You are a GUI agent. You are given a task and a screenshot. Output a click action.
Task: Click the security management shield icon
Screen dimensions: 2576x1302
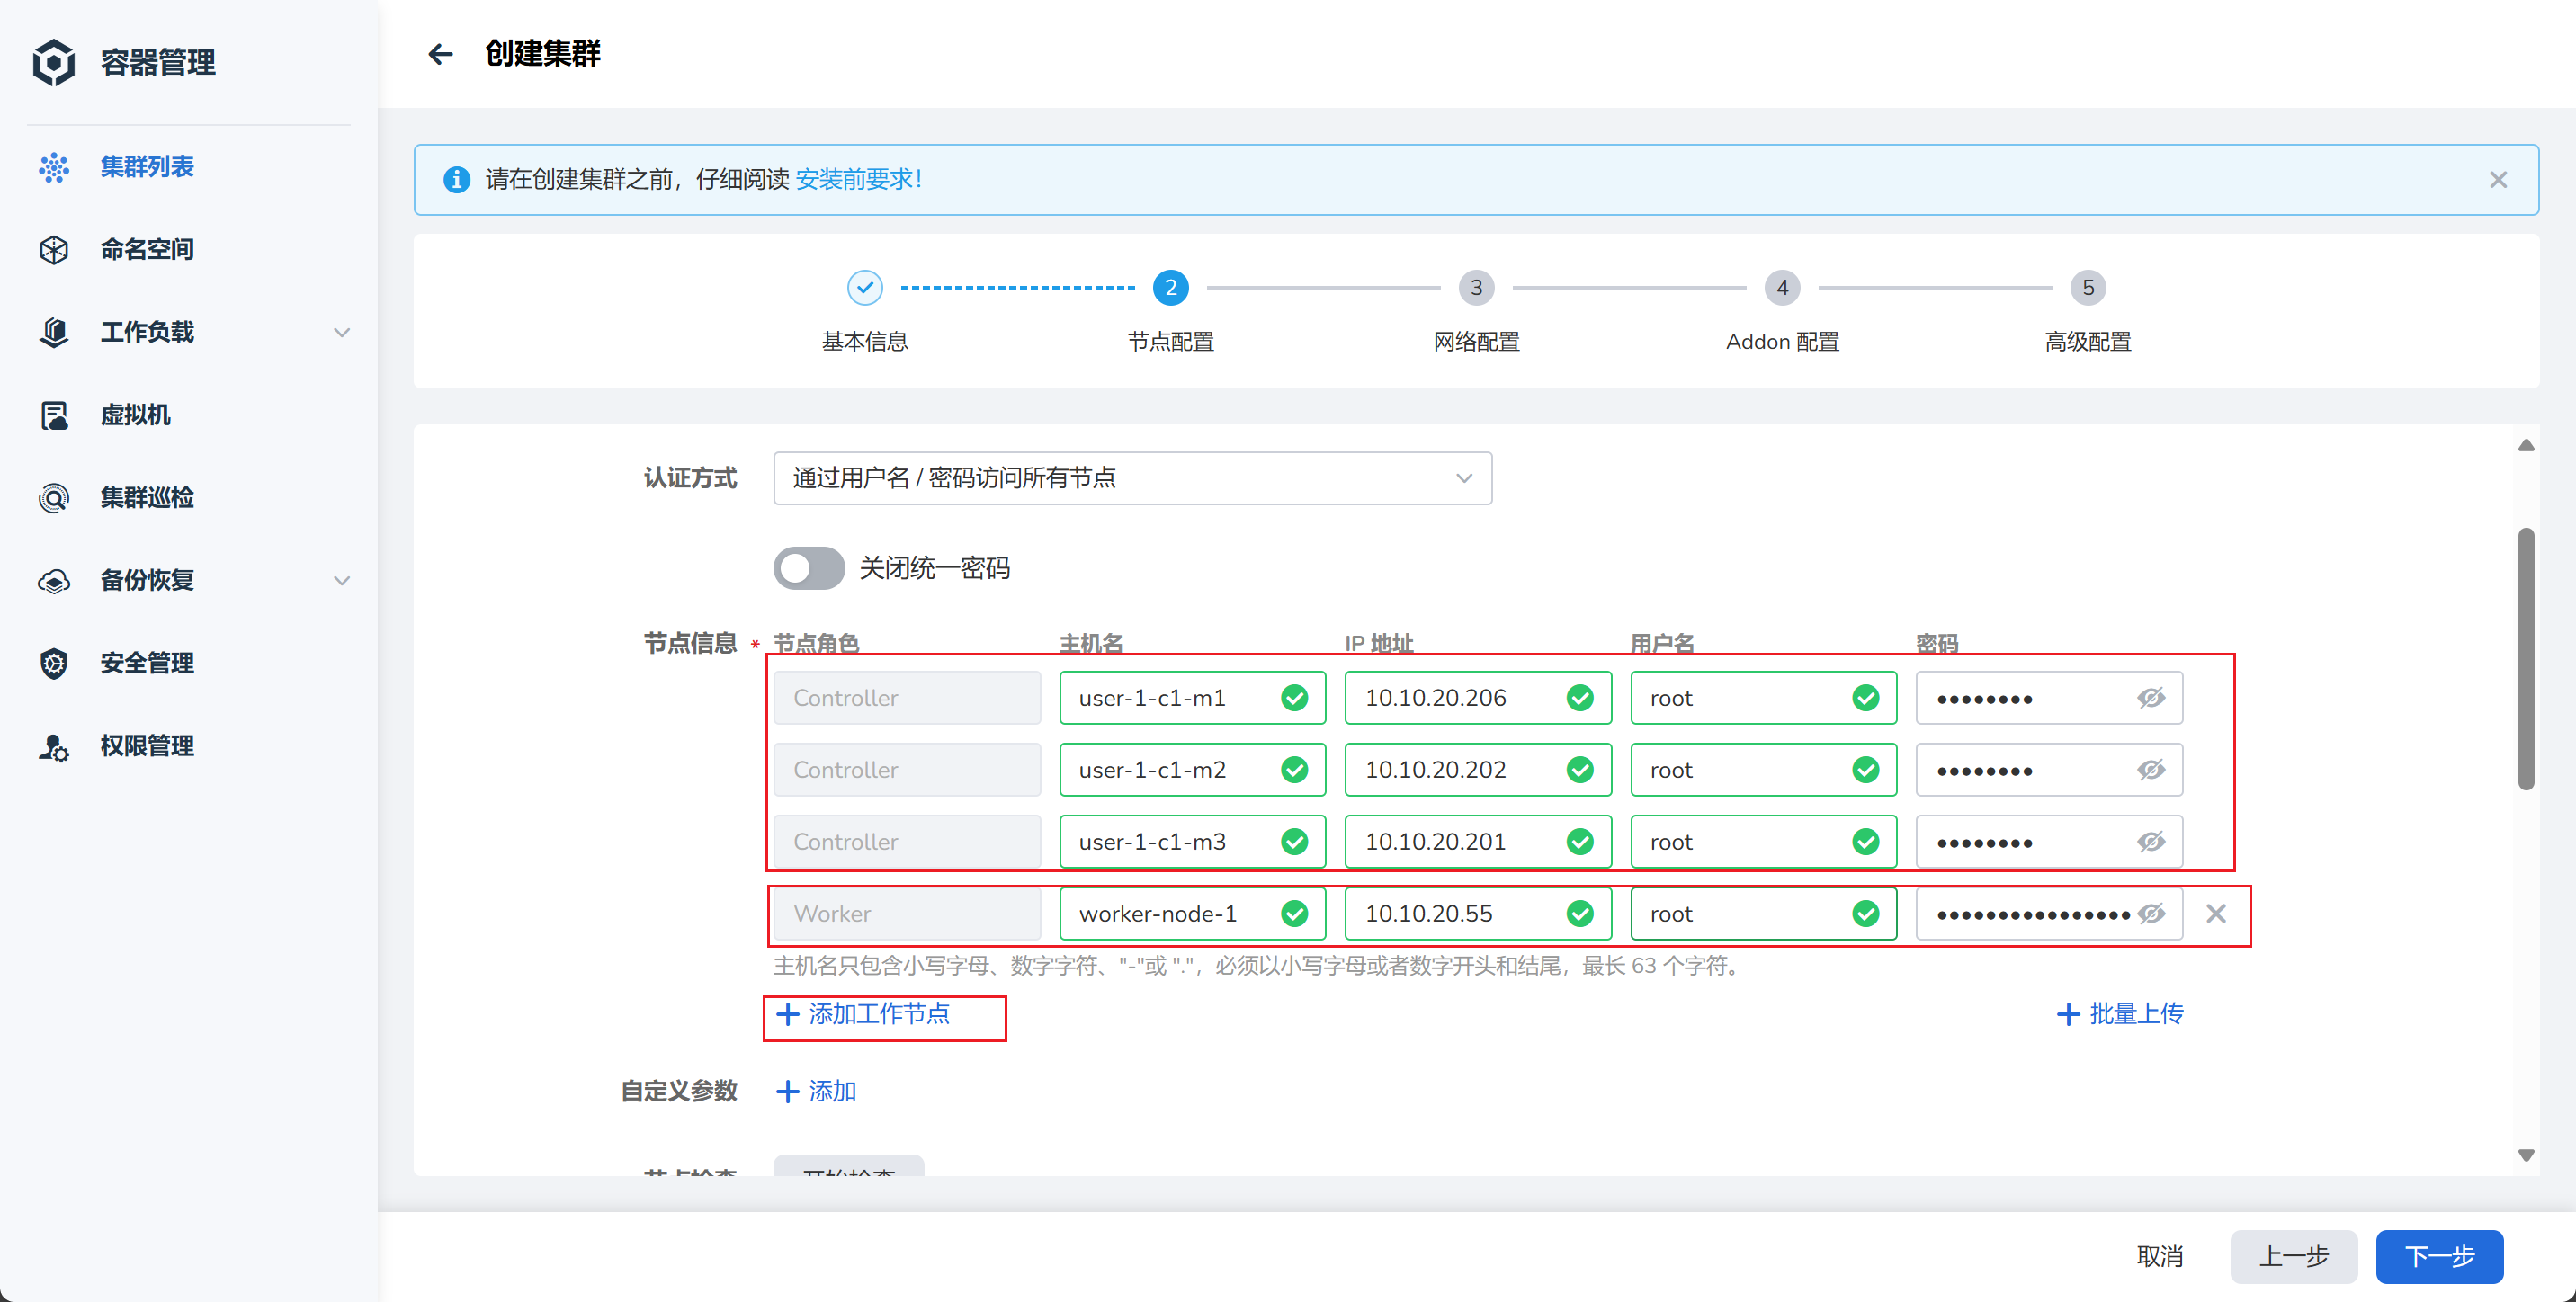tap(54, 663)
